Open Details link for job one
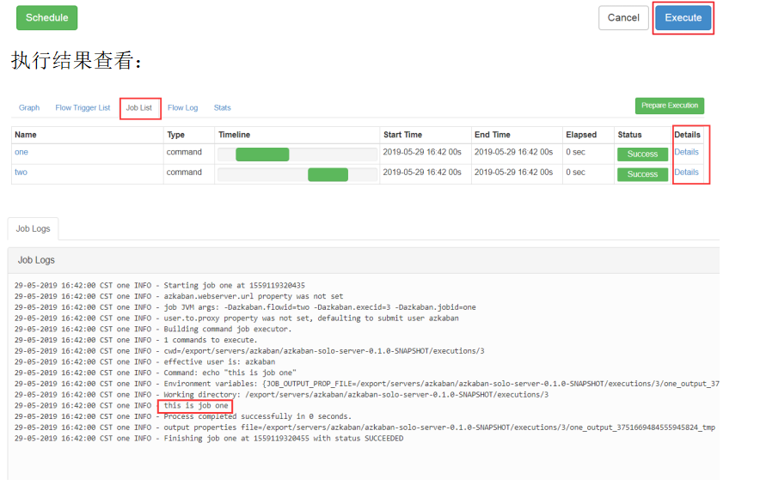 [686, 152]
